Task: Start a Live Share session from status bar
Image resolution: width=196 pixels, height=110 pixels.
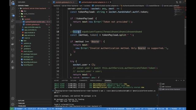Action: 42,109
